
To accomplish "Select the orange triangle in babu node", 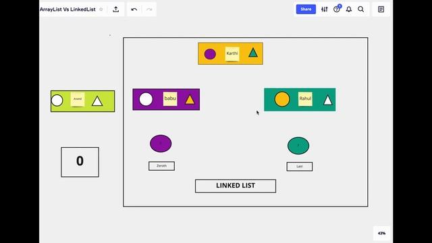I will tap(190, 99).
